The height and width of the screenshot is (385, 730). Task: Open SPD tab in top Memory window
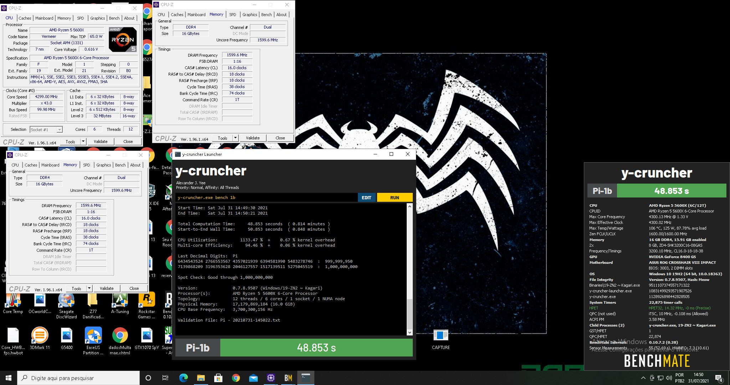coord(233,15)
